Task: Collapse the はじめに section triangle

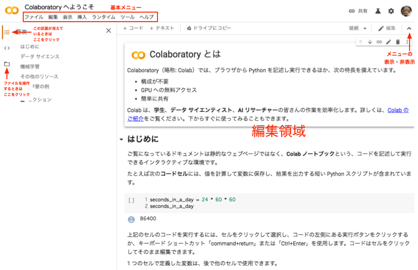Action: [x=122, y=140]
